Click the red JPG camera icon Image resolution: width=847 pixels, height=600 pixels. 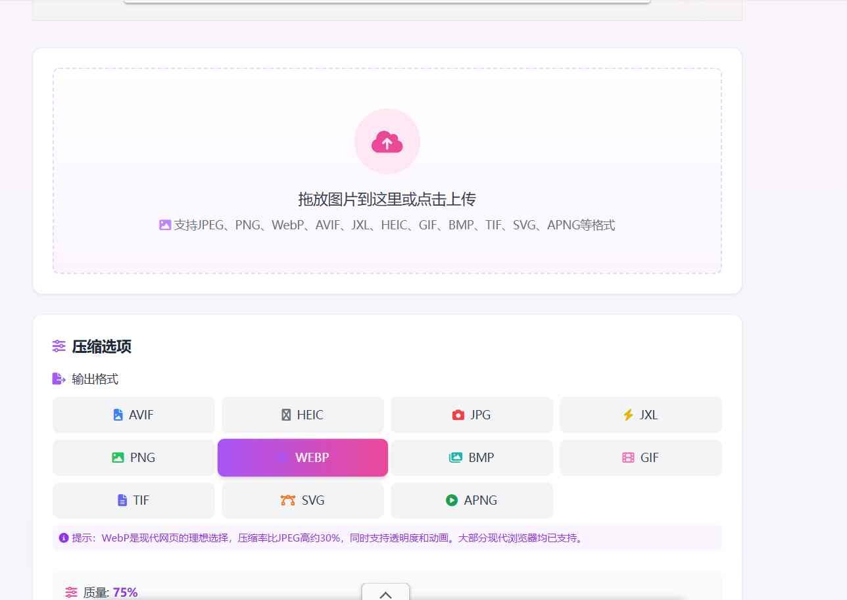click(458, 415)
